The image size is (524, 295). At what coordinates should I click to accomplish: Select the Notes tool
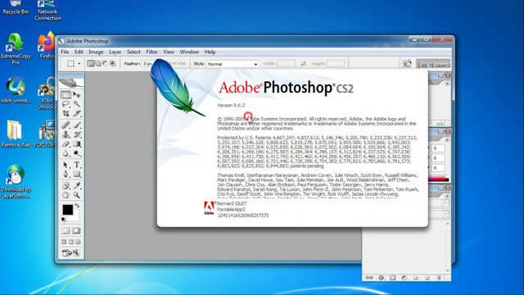click(65, 185)
